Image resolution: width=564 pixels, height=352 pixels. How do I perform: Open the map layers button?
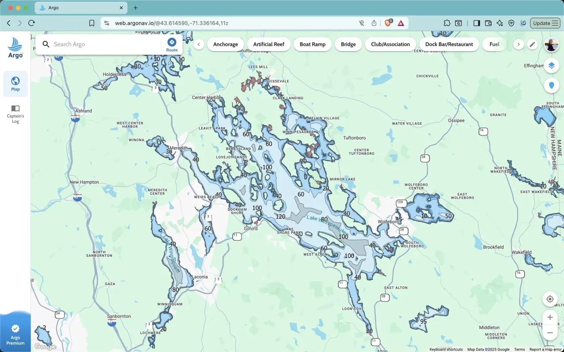(x=551, y=66)
